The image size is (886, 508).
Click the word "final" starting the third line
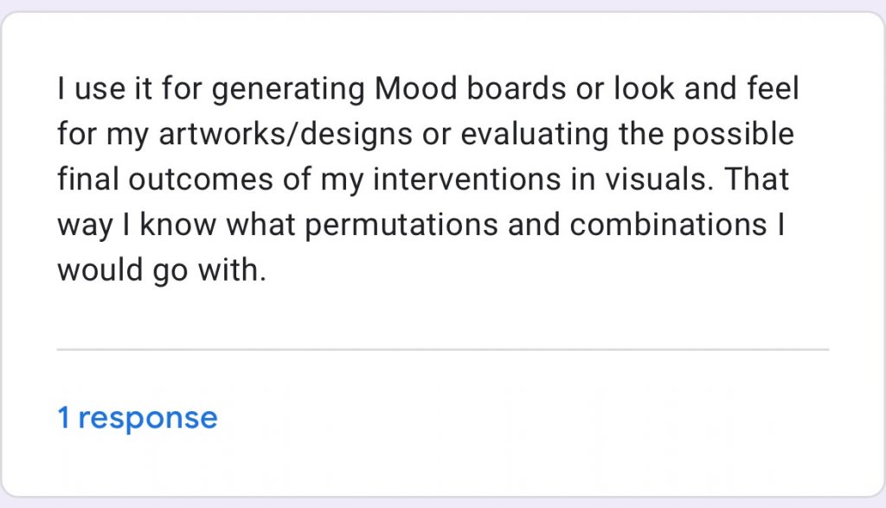[87, 180]
